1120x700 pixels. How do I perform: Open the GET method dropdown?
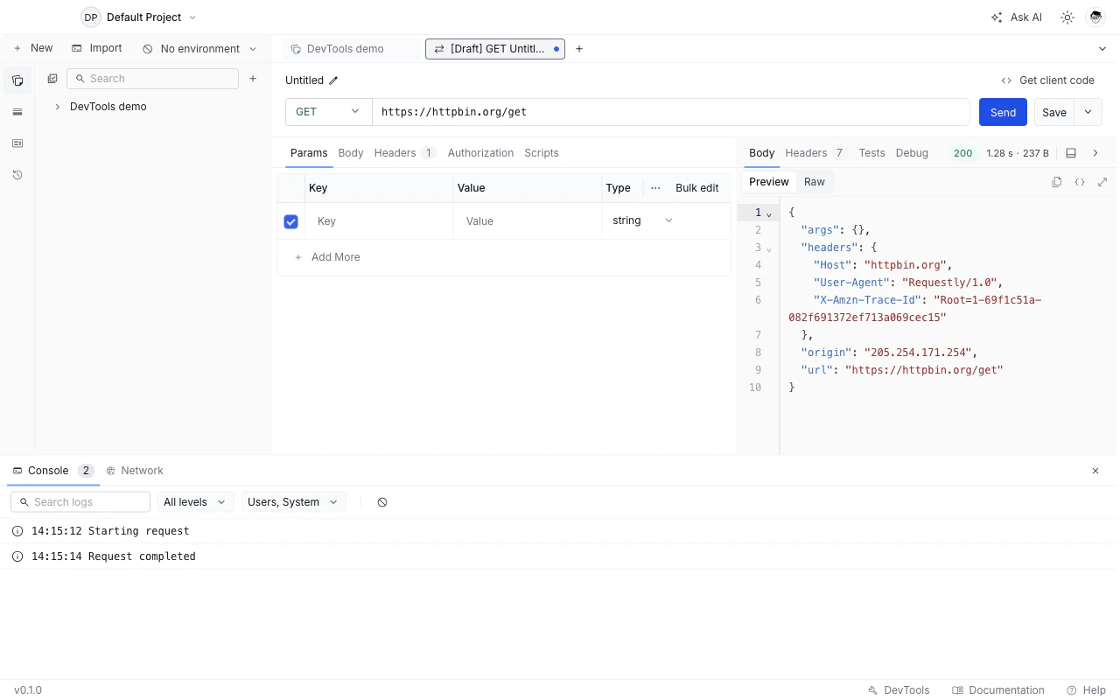[x=328, y=112]
